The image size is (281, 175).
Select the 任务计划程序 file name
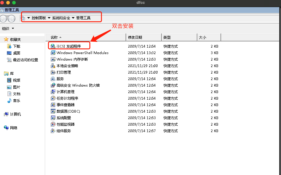(67, 98)
